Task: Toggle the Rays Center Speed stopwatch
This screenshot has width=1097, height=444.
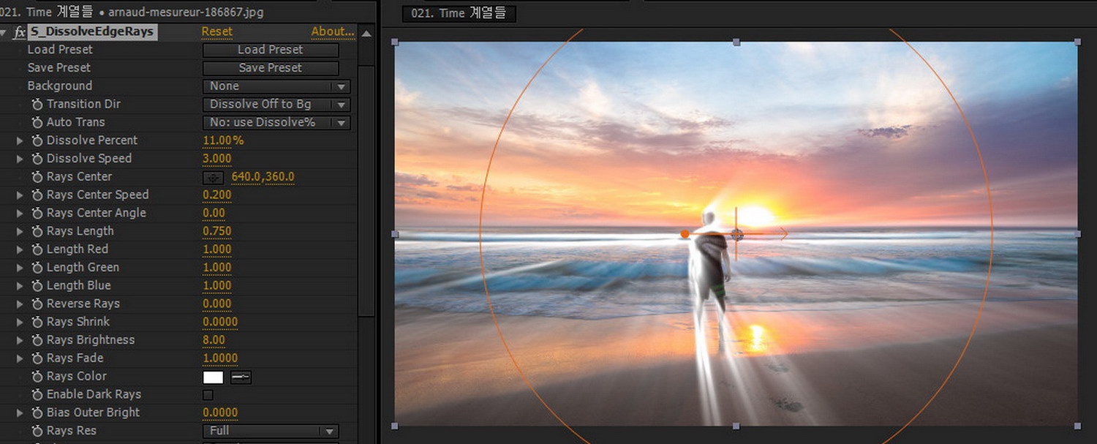Action: pos(37,195)
